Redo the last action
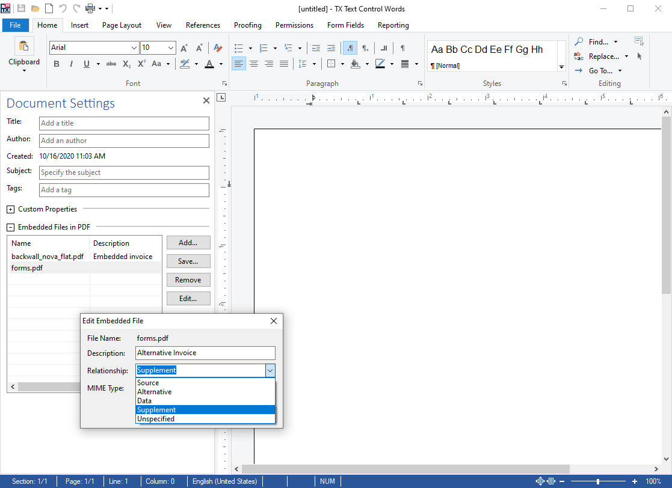 pos(76,8)
